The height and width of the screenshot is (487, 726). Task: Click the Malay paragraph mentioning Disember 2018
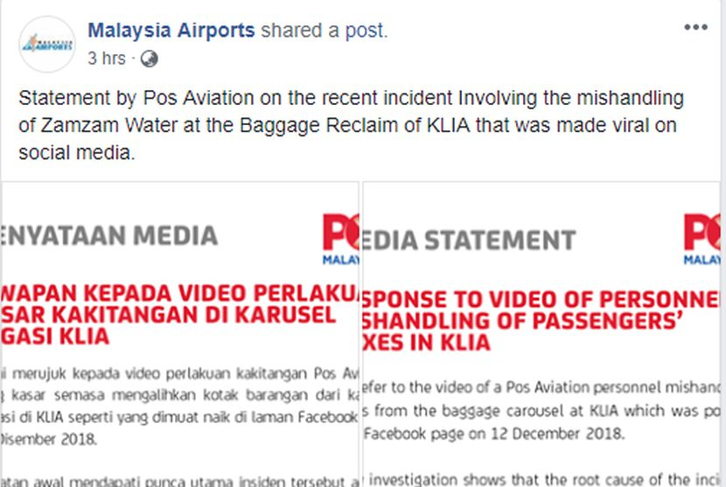tap(179, 406)
